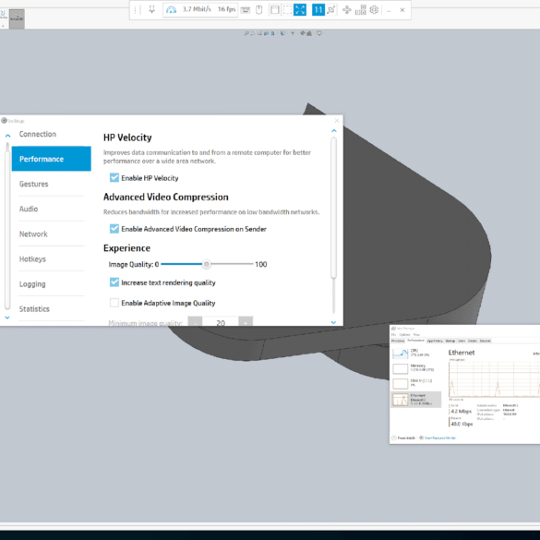The height and width of the screenshot is (540, 540).
Task: Check Enable Adaptive Image Quality
Action: (114, 303)
